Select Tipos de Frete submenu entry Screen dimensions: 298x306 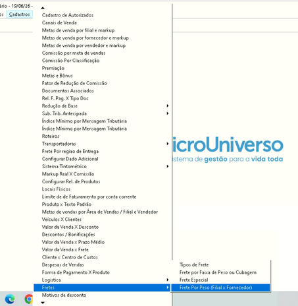[x=220, y=264]
